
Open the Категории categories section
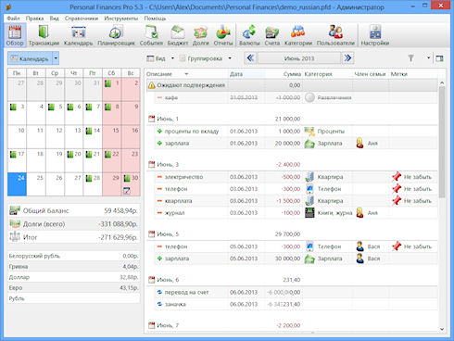298,35
